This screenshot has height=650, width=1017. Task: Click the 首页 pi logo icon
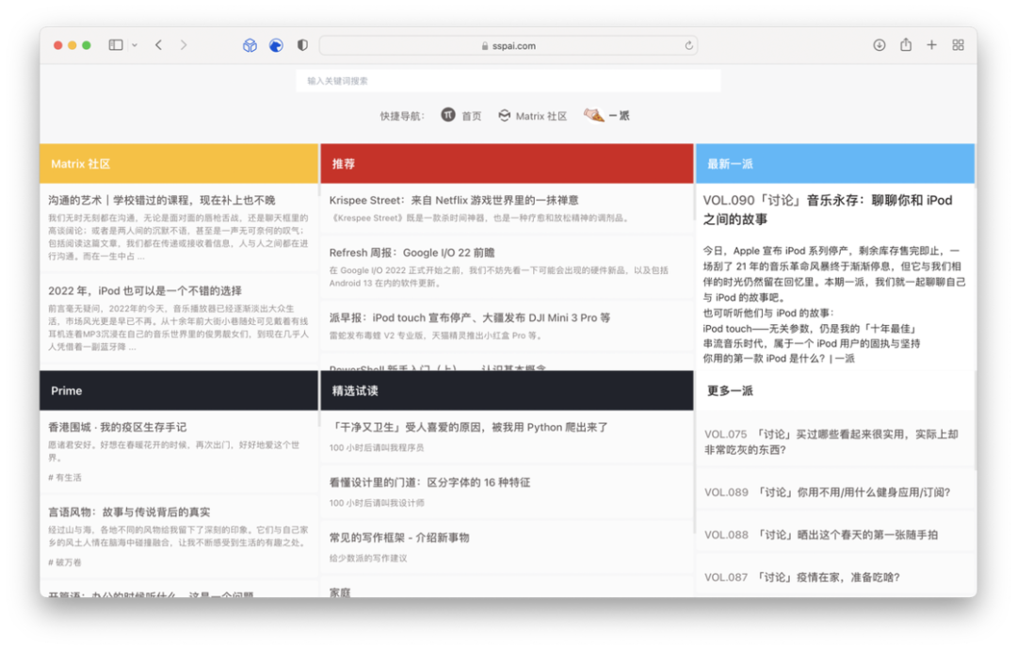pyautogui.click(x=448, y=115)
